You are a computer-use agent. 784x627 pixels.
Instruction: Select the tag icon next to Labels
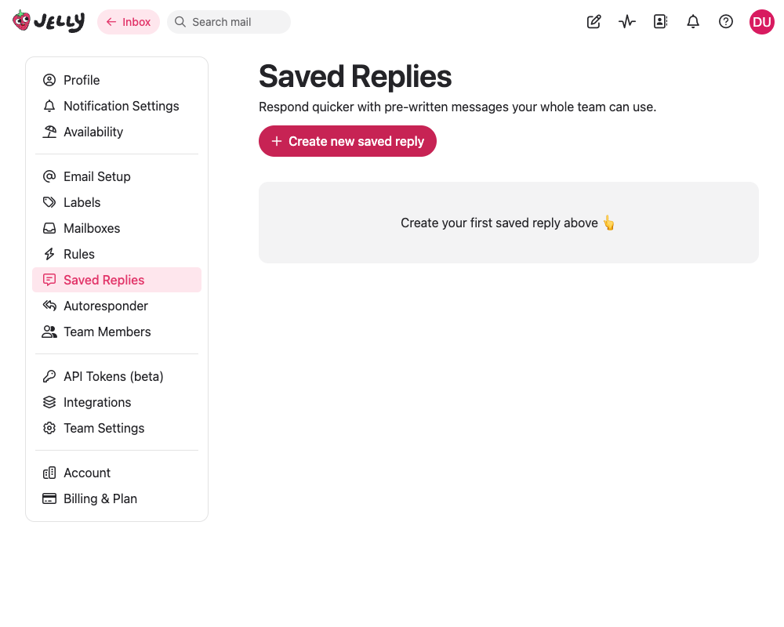point(49,202)
